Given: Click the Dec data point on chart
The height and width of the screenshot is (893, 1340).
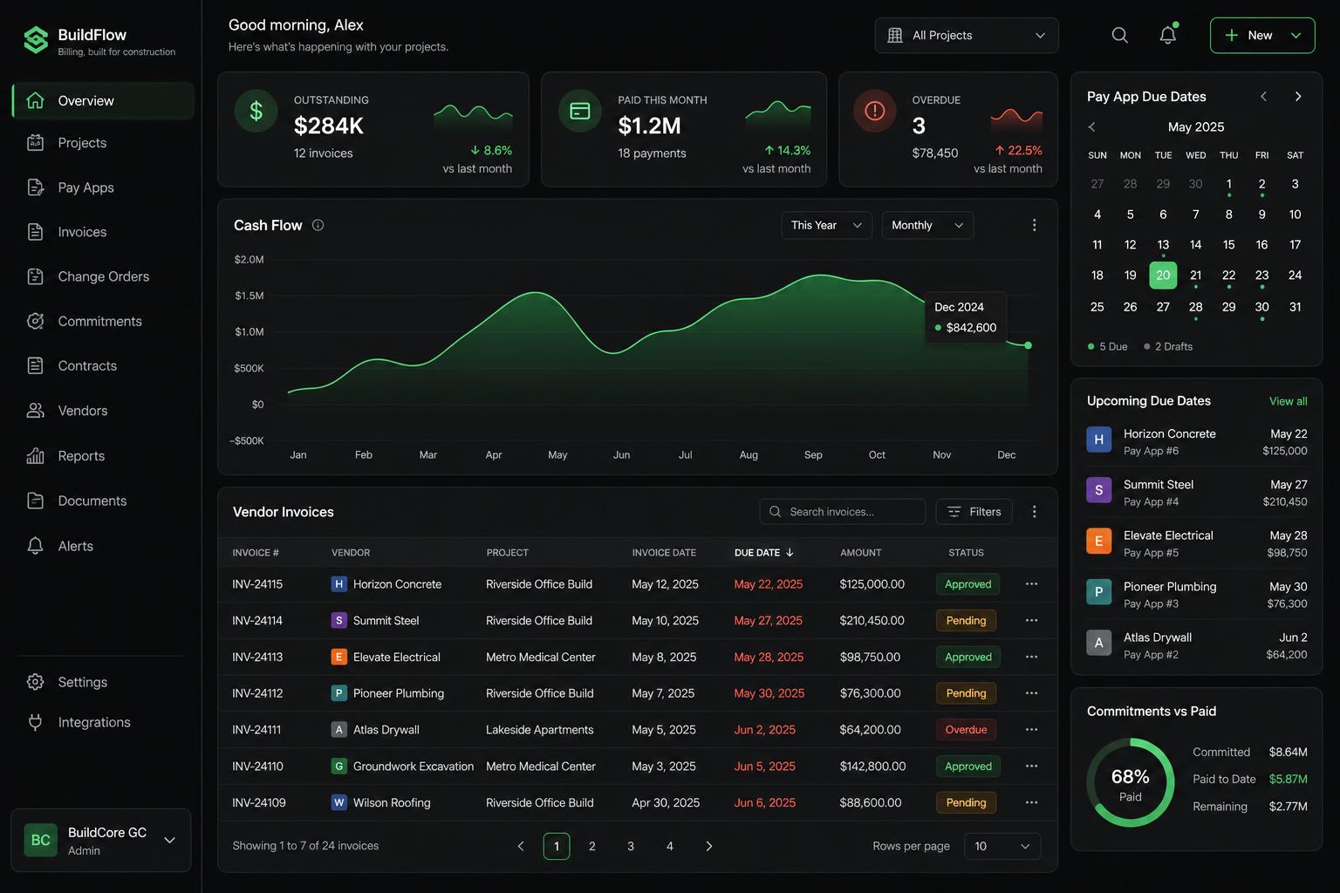Looking at the screenshot, I should pyautogui.click(x=1029, y=345).
